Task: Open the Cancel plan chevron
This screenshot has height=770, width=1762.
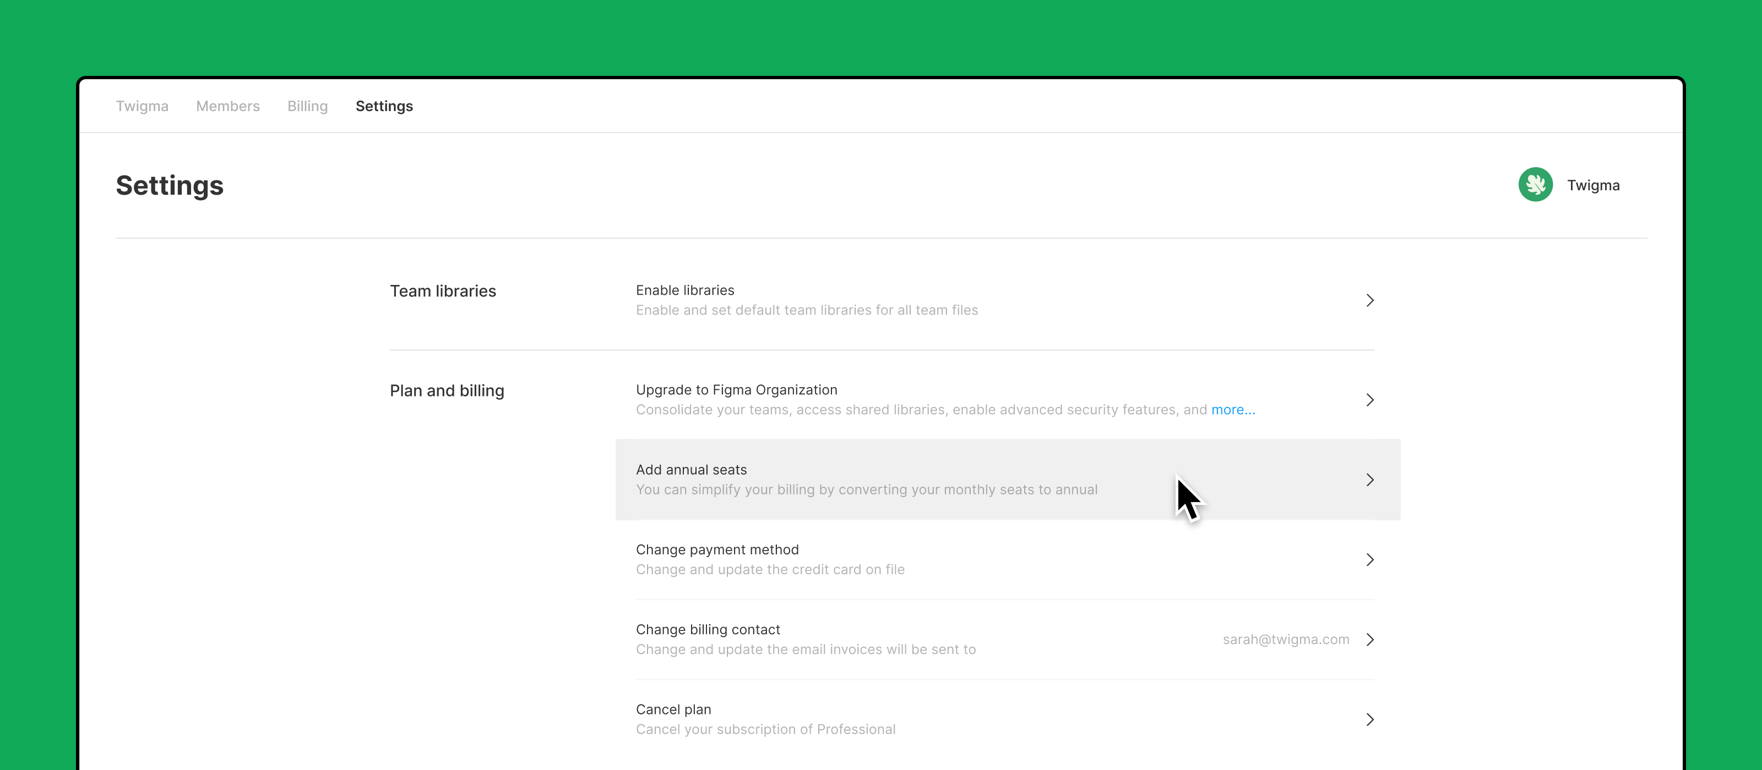Action: (1369, 719)
